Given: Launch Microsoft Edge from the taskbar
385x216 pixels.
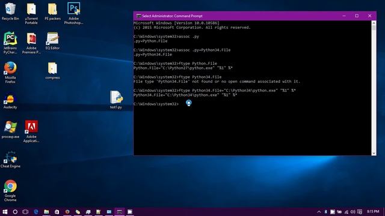Looking at the screenshot, I should coord(36,212).
